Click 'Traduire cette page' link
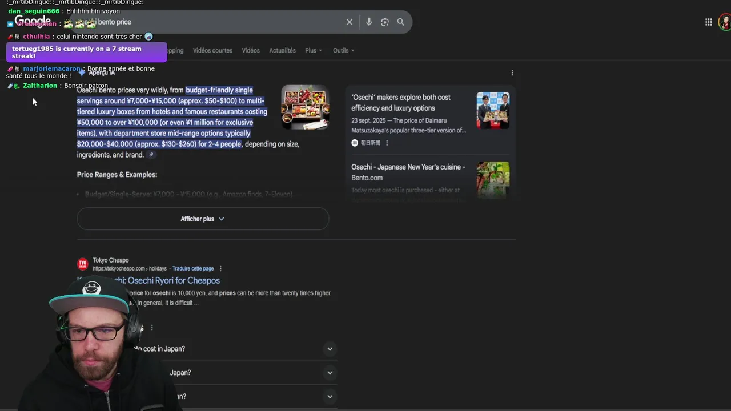Screen dimensions: 731x411 point(193,268)
